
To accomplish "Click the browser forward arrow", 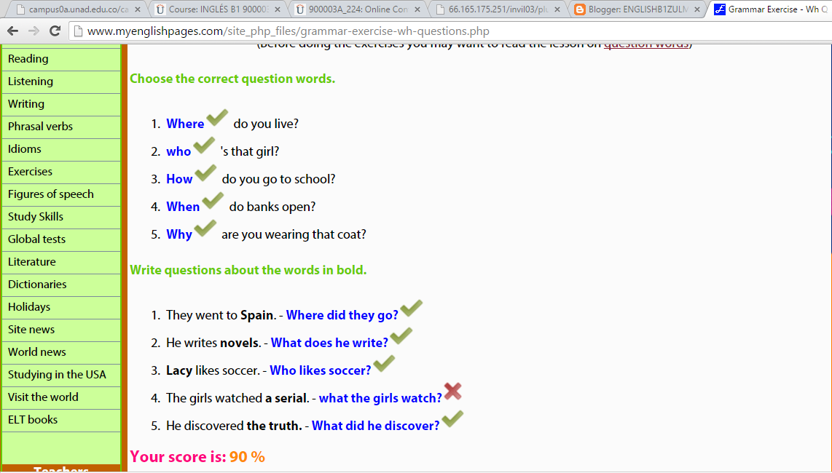I will 34,31.
